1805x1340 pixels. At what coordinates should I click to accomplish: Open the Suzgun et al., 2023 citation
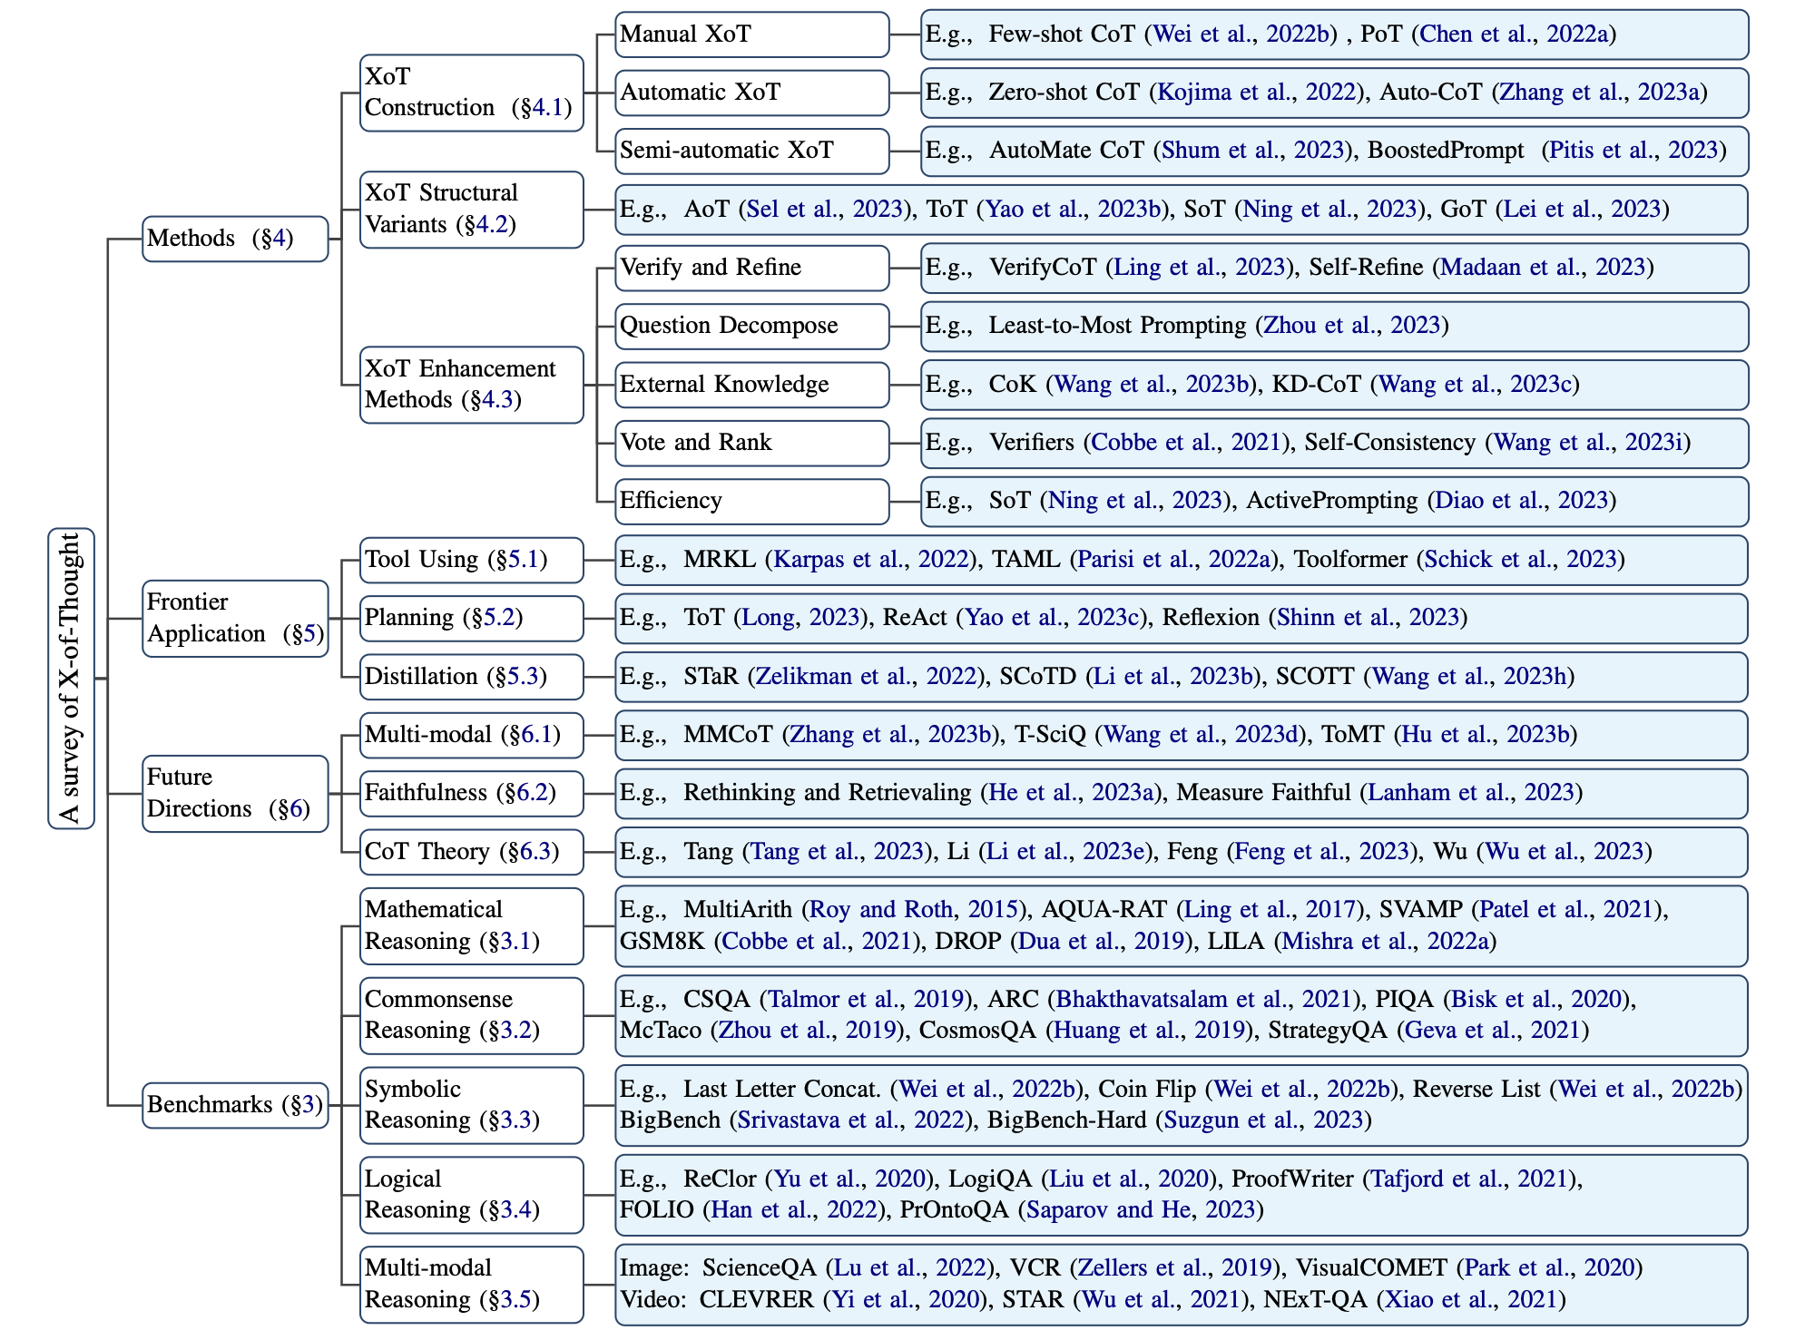point(1263,1120)
